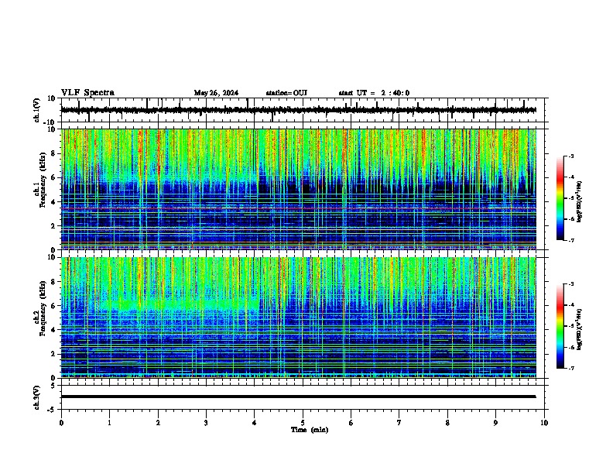This screenshot has height=474, width=613.
Task: Click the ch.3(V) axis label
Action: coord(37,397)
